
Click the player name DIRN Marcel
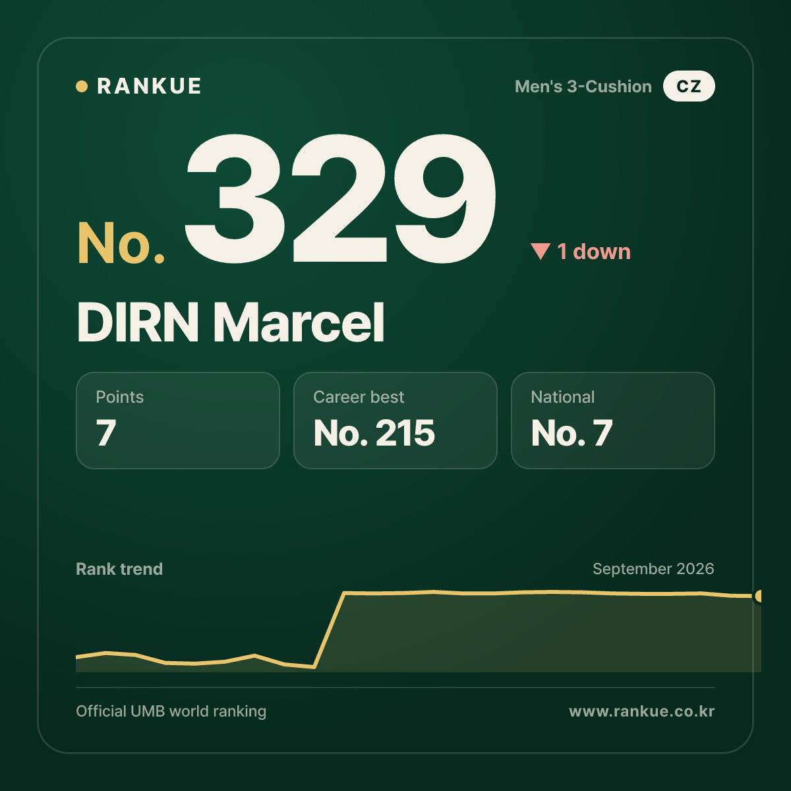(x=231, y=322)
